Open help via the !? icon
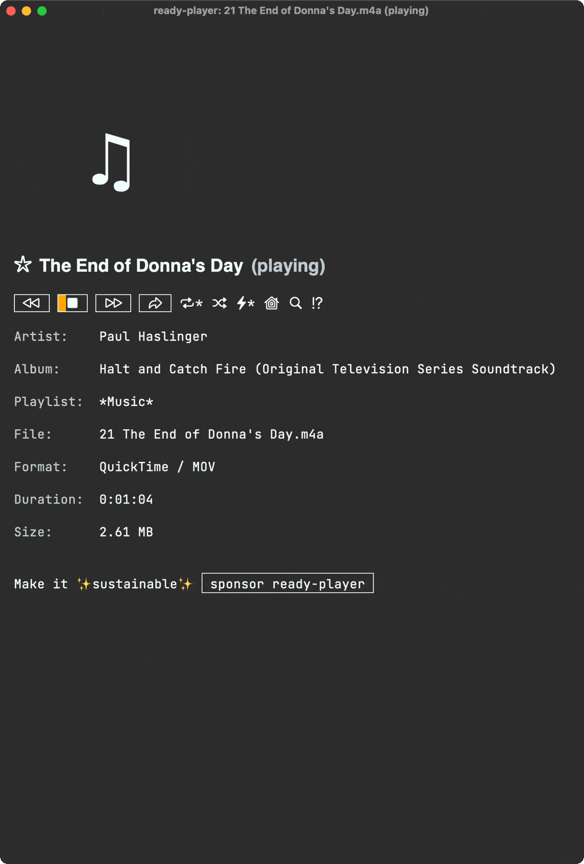 317,303
